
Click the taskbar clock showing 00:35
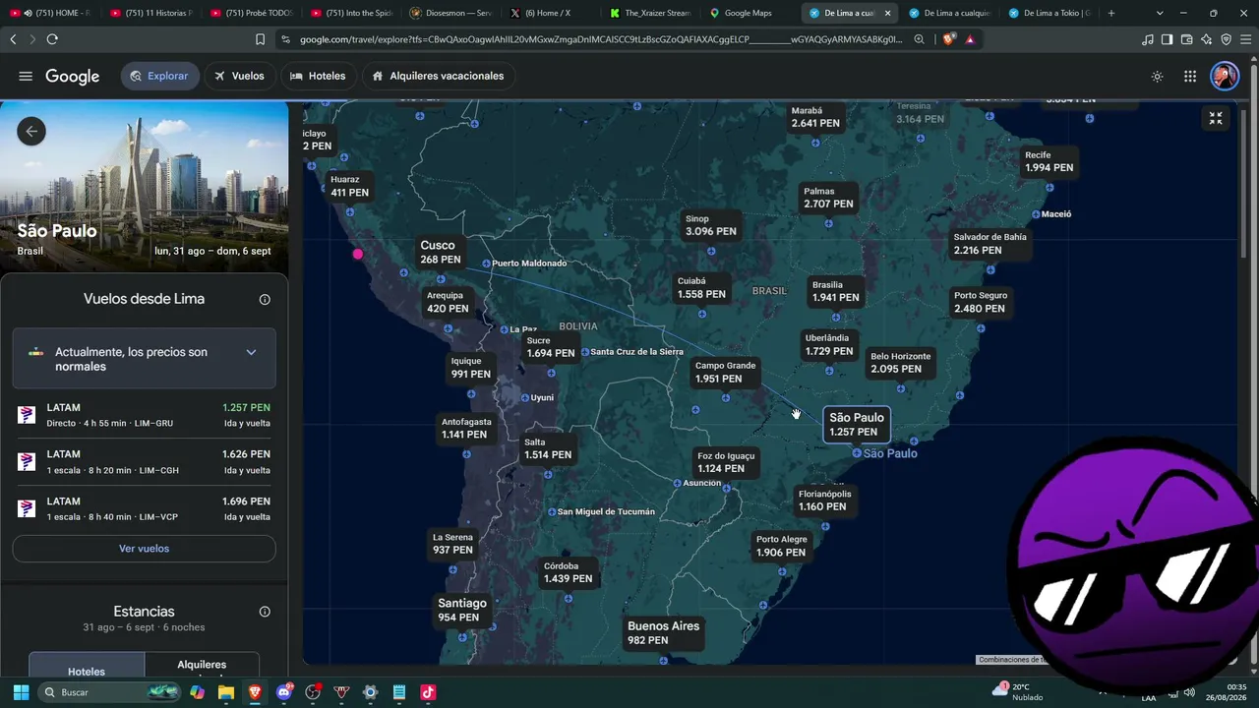(1227, 692)
